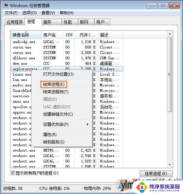The image size is (183, 194).
Task: Sort by 内存 column header
Action: 86,35
